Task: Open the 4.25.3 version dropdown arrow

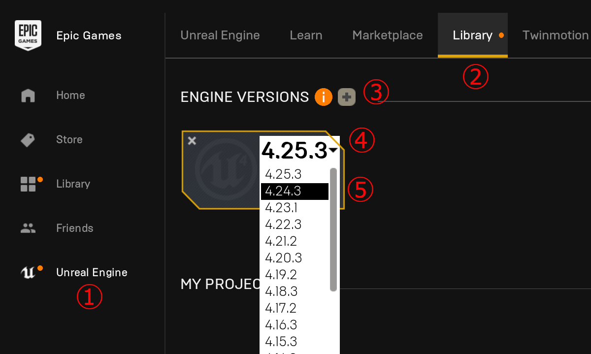Action: pyautogui.click(x=333, y=150)
